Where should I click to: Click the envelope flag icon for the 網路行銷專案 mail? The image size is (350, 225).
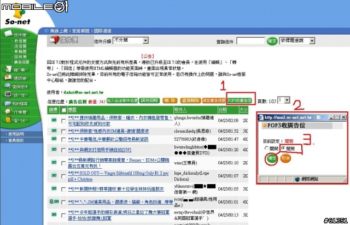coord(54,162)
